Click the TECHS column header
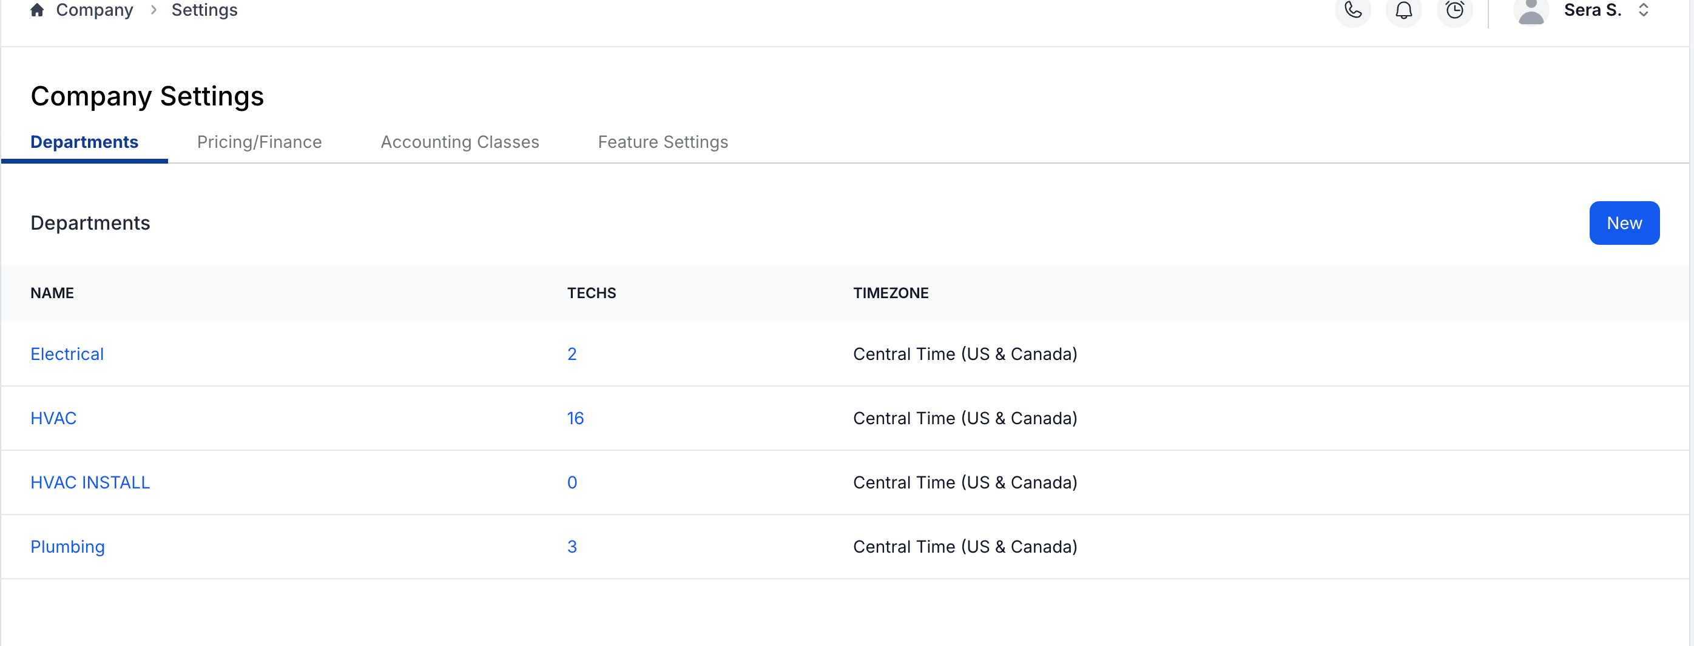The image size is (1694, 646). 592,293
